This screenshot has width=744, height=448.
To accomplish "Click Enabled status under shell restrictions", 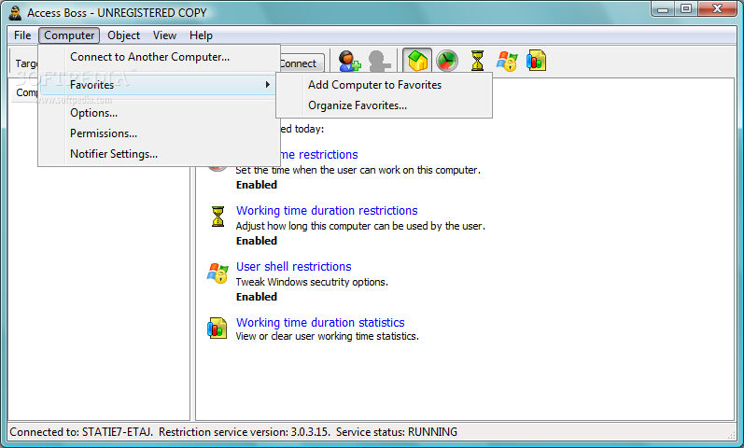I will [x=257, y=297].
